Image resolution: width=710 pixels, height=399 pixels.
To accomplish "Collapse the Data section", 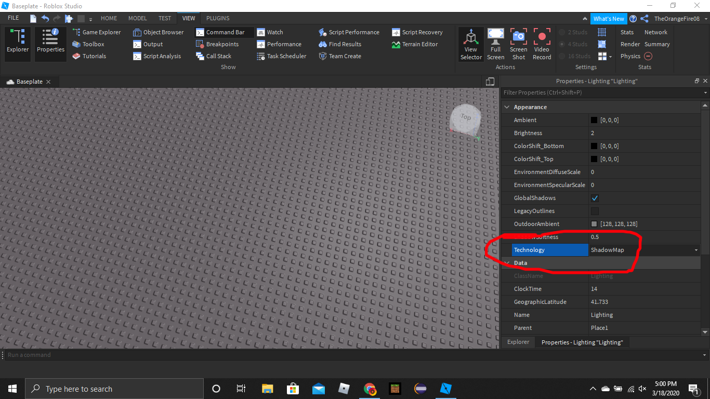I will point(507,263).
